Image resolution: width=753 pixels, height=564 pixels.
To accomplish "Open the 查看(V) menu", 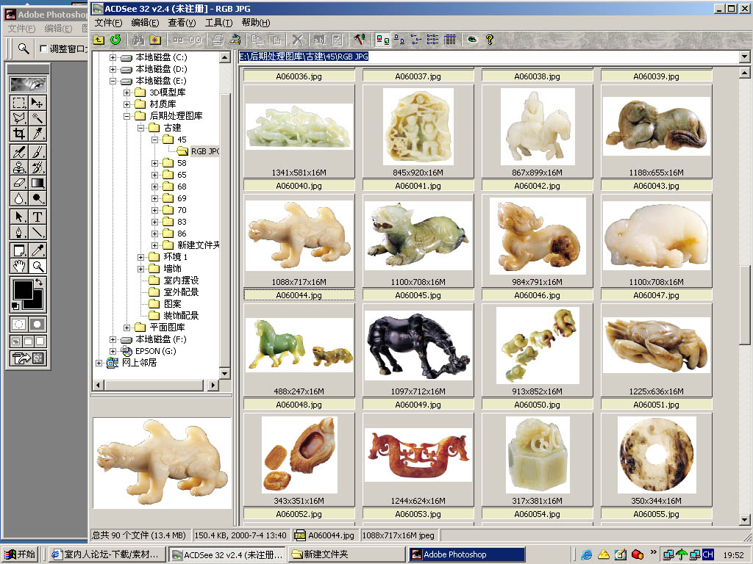I will tap(182, 23).
